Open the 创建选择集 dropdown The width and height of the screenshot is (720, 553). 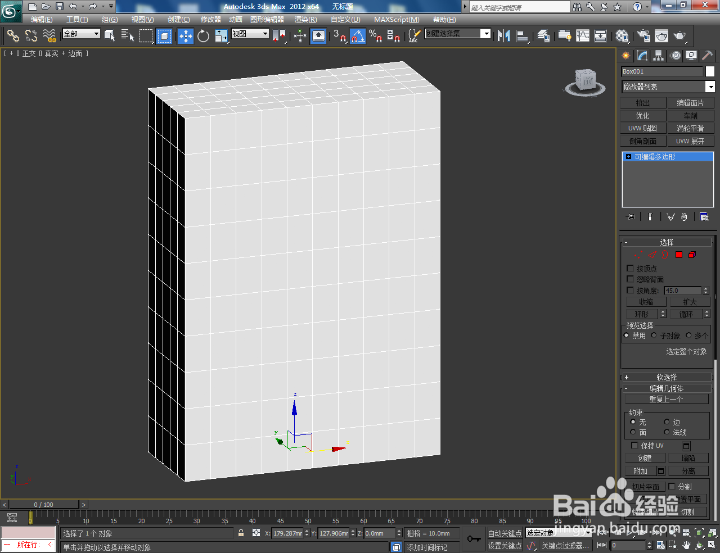tap(458, 34)
